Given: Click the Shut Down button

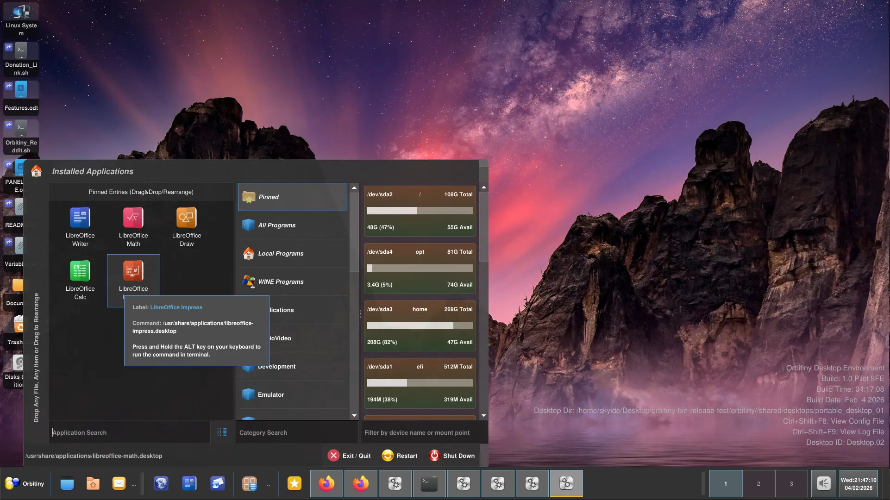Looking at the screenshot, I should tap(452, 456).
